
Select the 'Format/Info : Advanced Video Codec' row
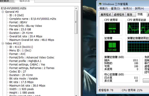tap(32, 58)
